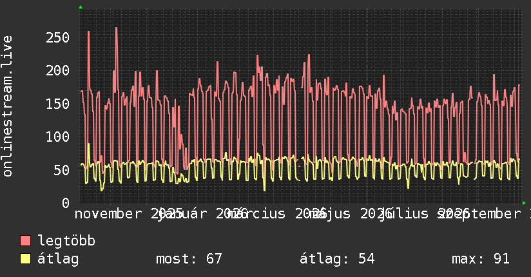This screenshot has width=531, height=277.
Task: Click the green arrow atop the y-axis
Action: [81, 7]
